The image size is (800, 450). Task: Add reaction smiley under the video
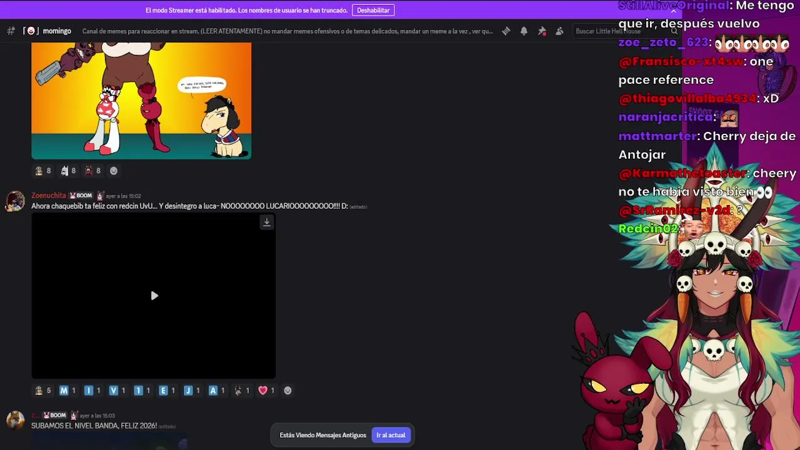(x=287, y=391)
